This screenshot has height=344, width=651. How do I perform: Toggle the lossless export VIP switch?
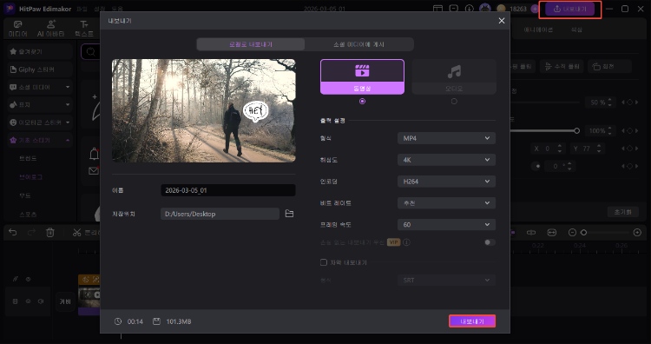click(x=490, y=242)
